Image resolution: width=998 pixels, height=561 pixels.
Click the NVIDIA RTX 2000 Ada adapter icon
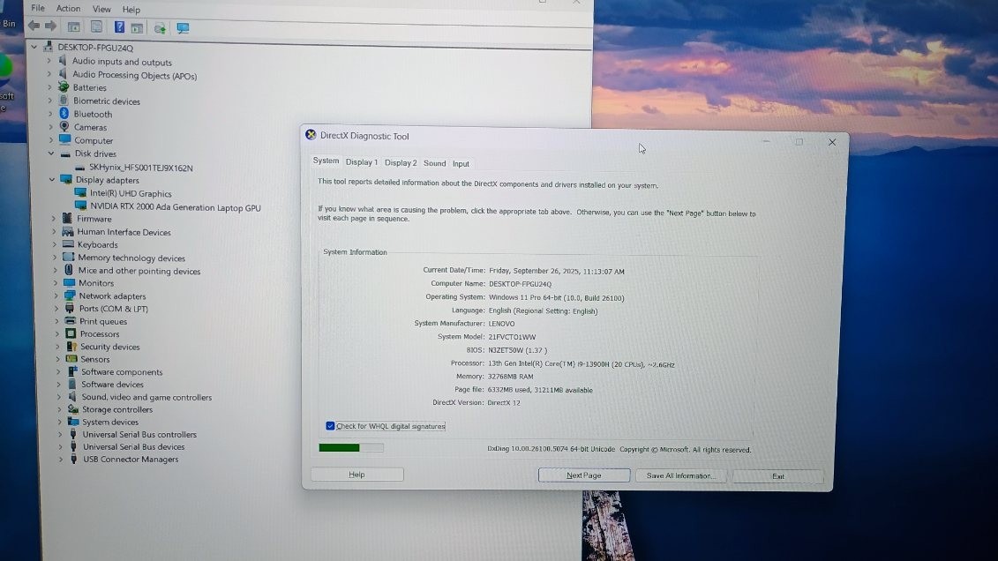(81, 206)
